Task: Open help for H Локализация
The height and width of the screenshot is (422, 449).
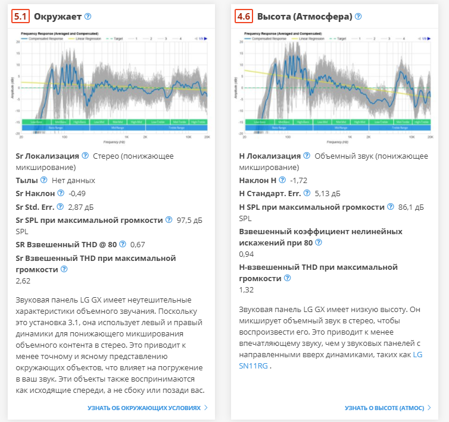Action: pyautogui.click(x=307, y=156)
